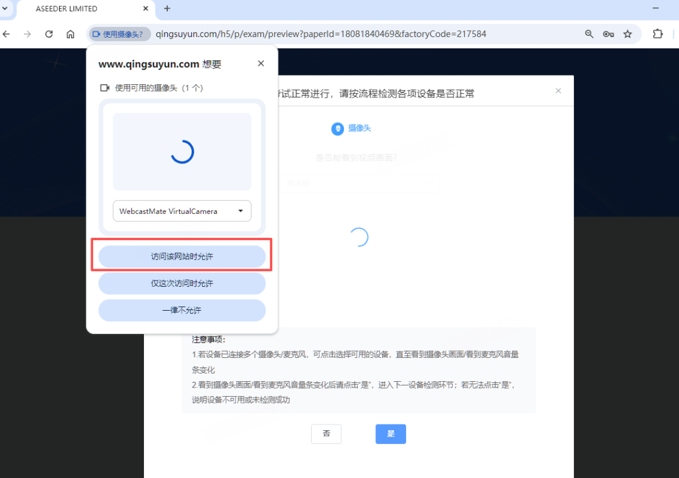Reload the current page
This screenshot has width=679, height=478.
tap(48, 34)
